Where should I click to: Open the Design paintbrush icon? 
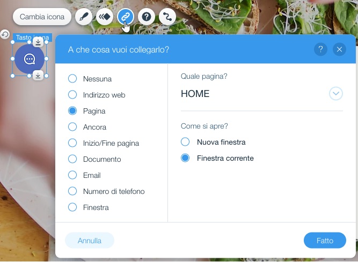84,17
